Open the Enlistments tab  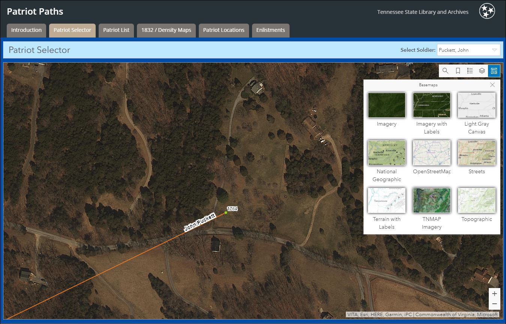coord(270,30)
